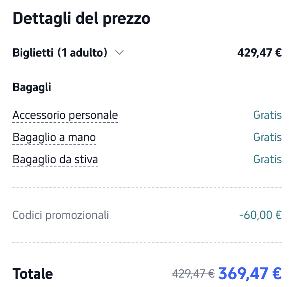Open the Bagaglio a mano details

pos(54,137)
